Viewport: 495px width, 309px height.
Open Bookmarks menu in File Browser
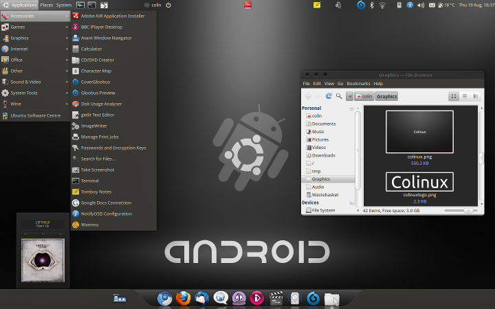(358, 84)
